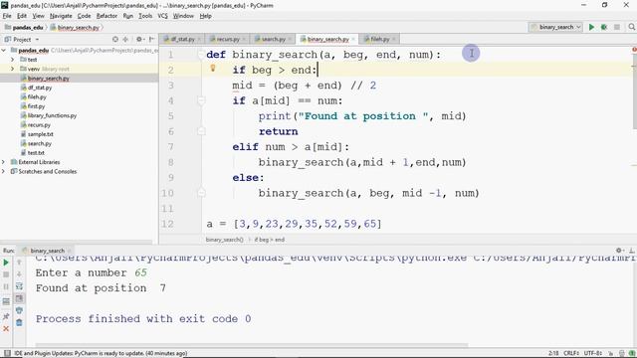Open the binary_search run configuration dropdown
637x358 pixels.
[x=556, y=27]
